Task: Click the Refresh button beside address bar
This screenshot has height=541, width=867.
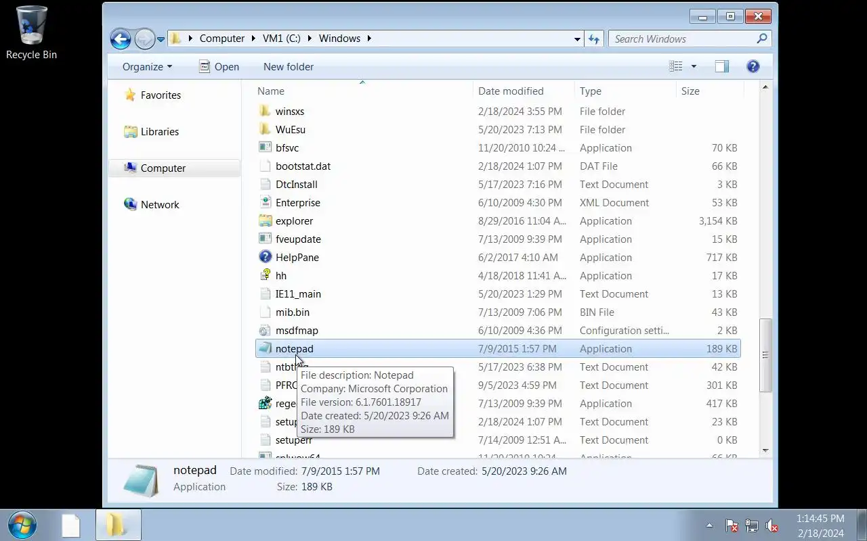Action: (594, 39)
